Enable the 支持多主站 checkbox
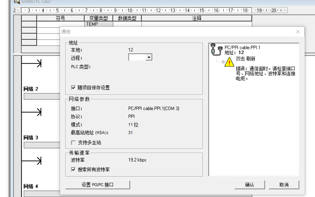 point(73,142)
